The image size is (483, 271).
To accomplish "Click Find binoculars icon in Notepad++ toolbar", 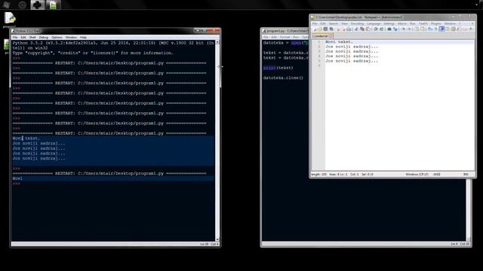I will click(x=389, y=29).
